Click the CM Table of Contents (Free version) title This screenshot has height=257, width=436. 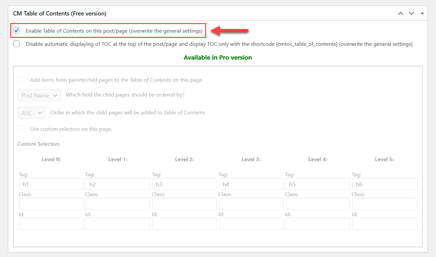[x=59, y=14]
